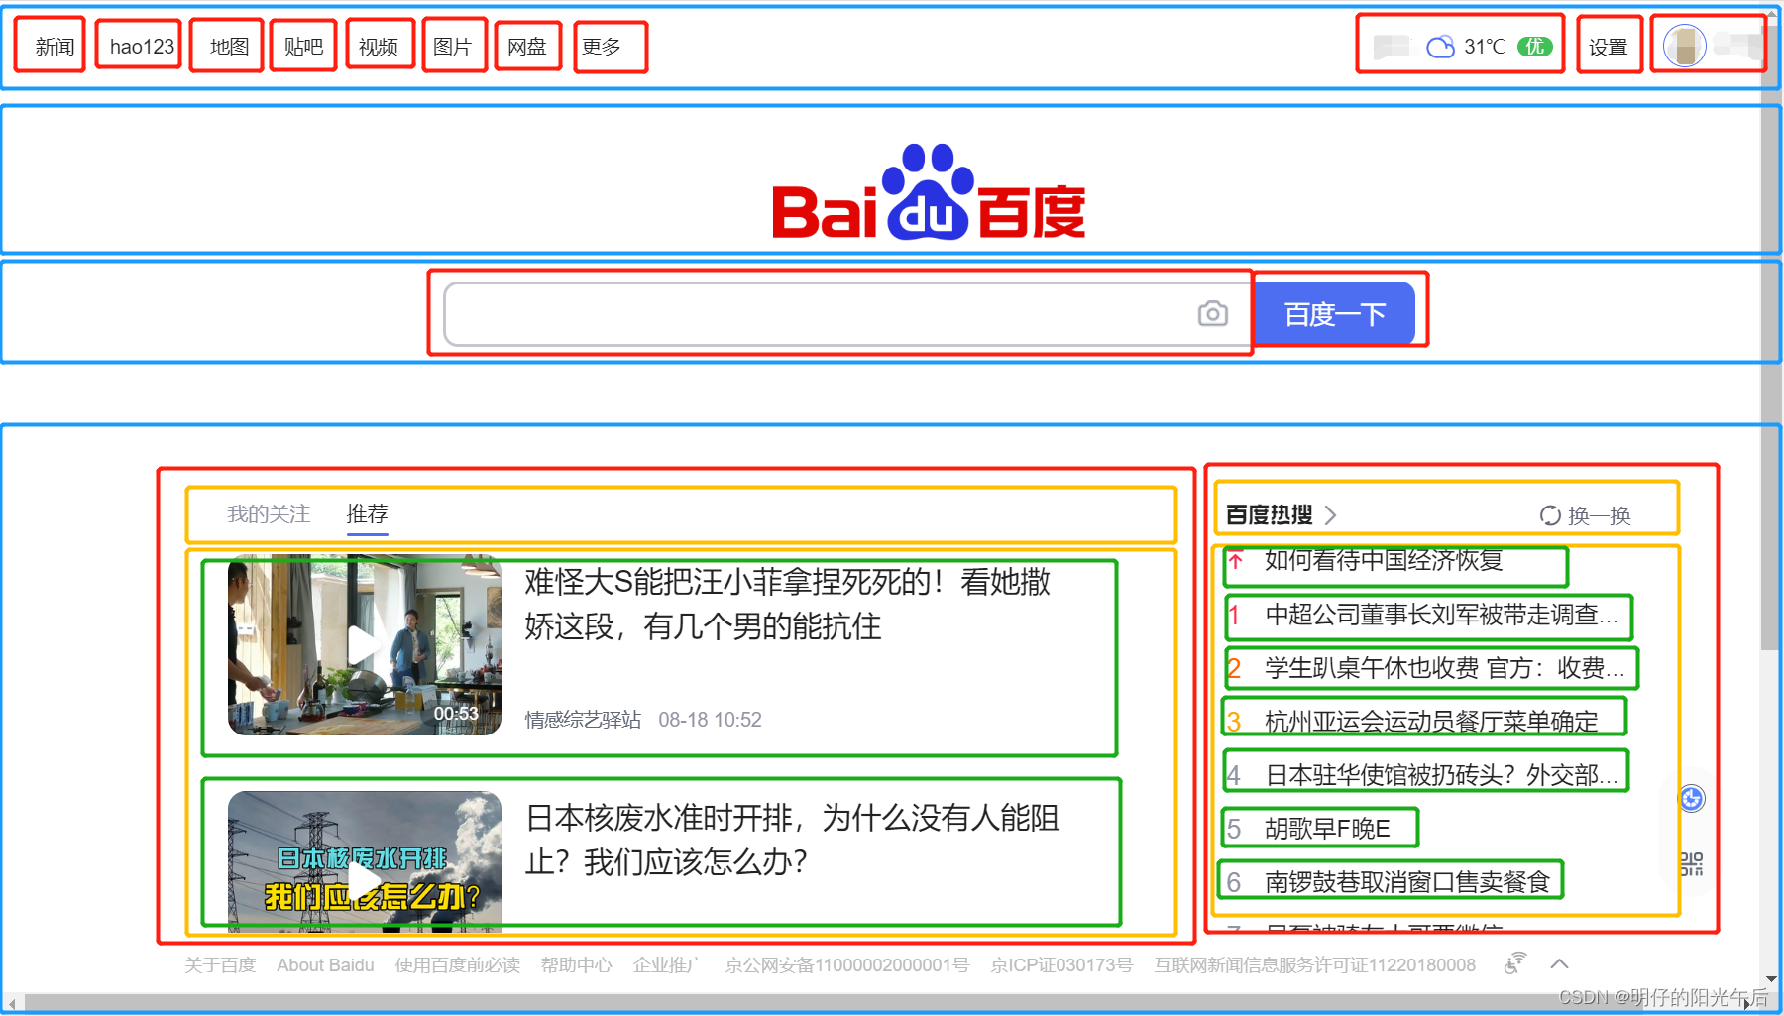Open hot search 如何看待中国经济恢复
Screen dimensions: 1784x1016
tap(1384, 561)
